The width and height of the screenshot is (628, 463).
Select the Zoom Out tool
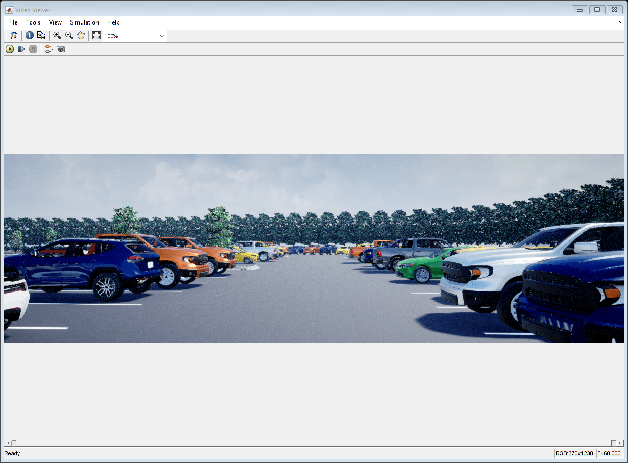pyautogui.click(x=68, y=36)
